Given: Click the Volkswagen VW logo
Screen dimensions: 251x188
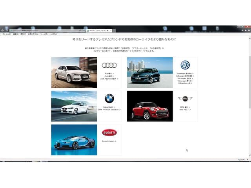Looking at the screenshot, I should point(185,65).
